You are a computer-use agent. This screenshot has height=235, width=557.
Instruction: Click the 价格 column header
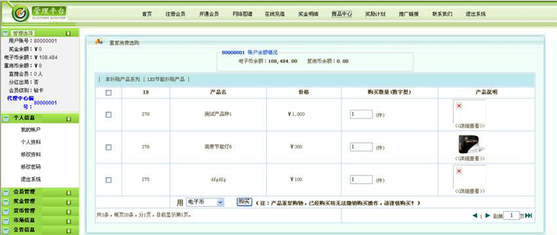pos(304,92)
